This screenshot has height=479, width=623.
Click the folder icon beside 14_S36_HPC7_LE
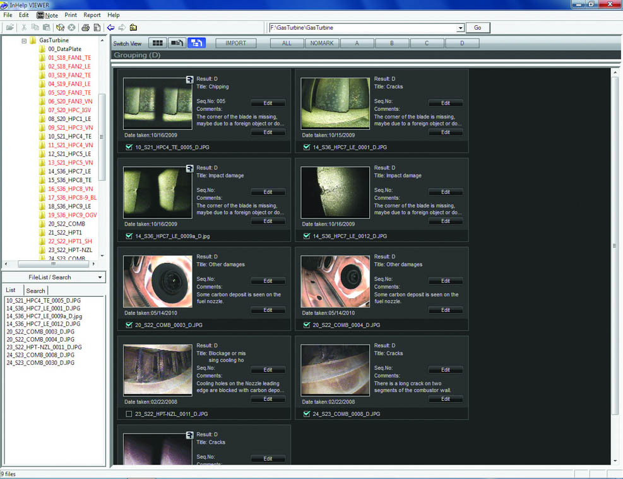[42, 171]
